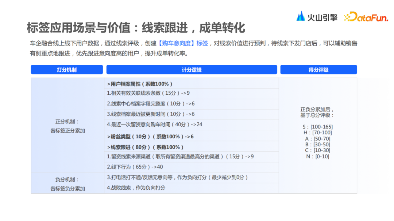Select the 得分评级 column header
The height and width of the screenshot is (221, 394).
tap(318, 70)
